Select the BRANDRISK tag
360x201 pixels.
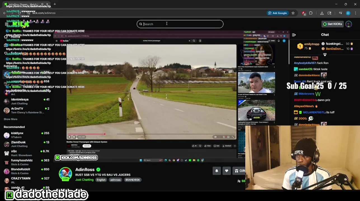click(x=133, y=180)
